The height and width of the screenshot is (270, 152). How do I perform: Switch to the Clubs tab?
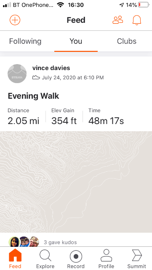[127, 41]
